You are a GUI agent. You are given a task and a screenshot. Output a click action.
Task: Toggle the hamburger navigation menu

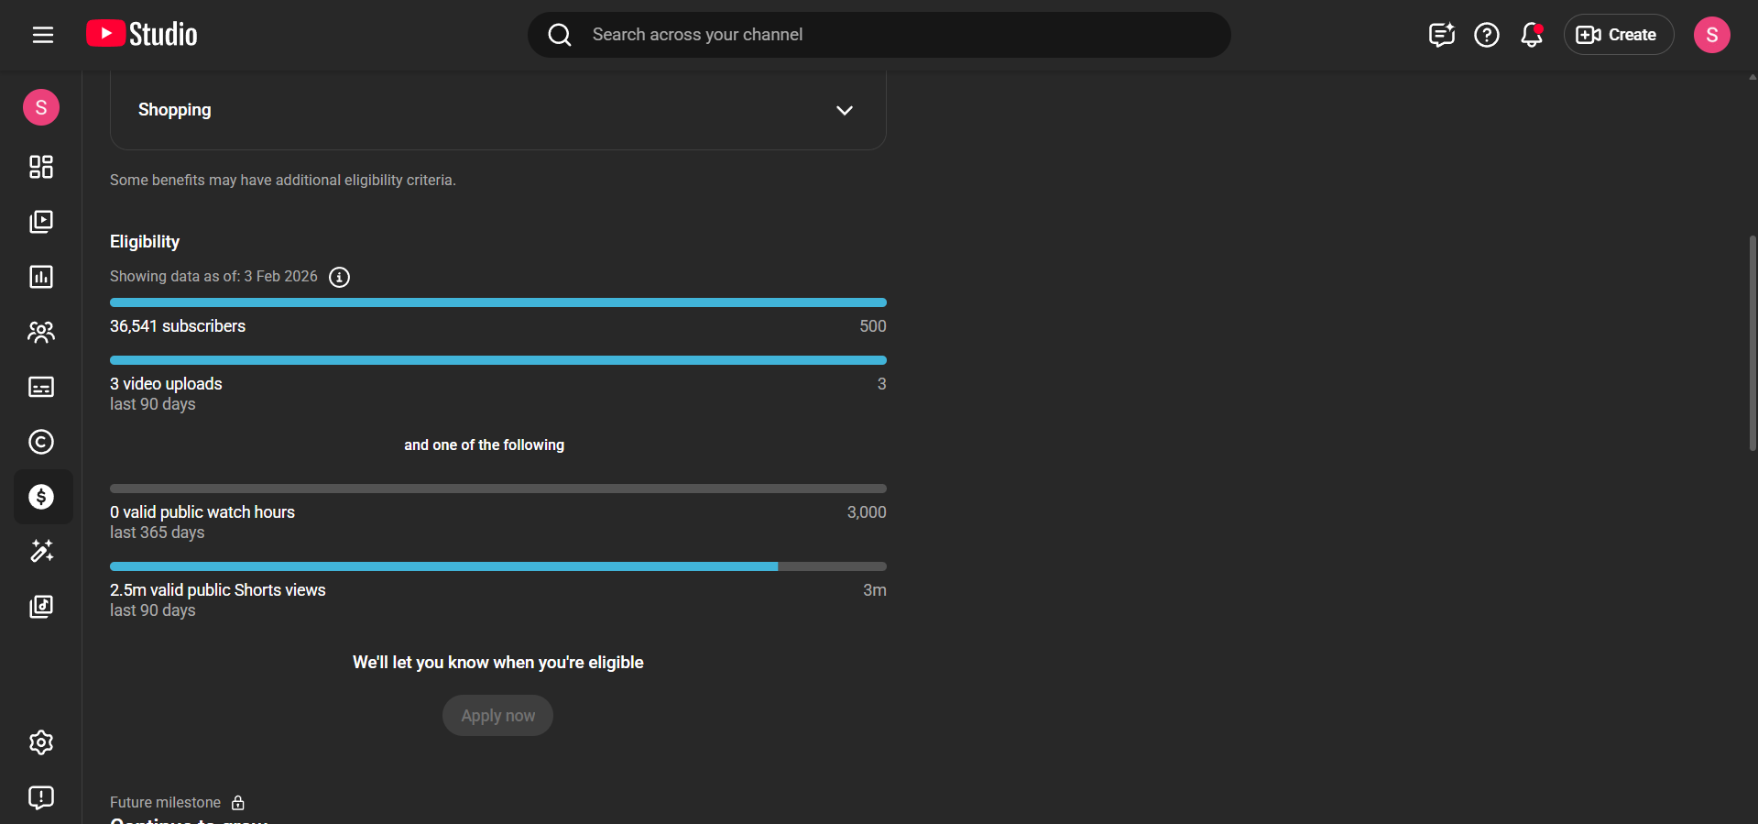pyautogui.click(x=43, y=35)
